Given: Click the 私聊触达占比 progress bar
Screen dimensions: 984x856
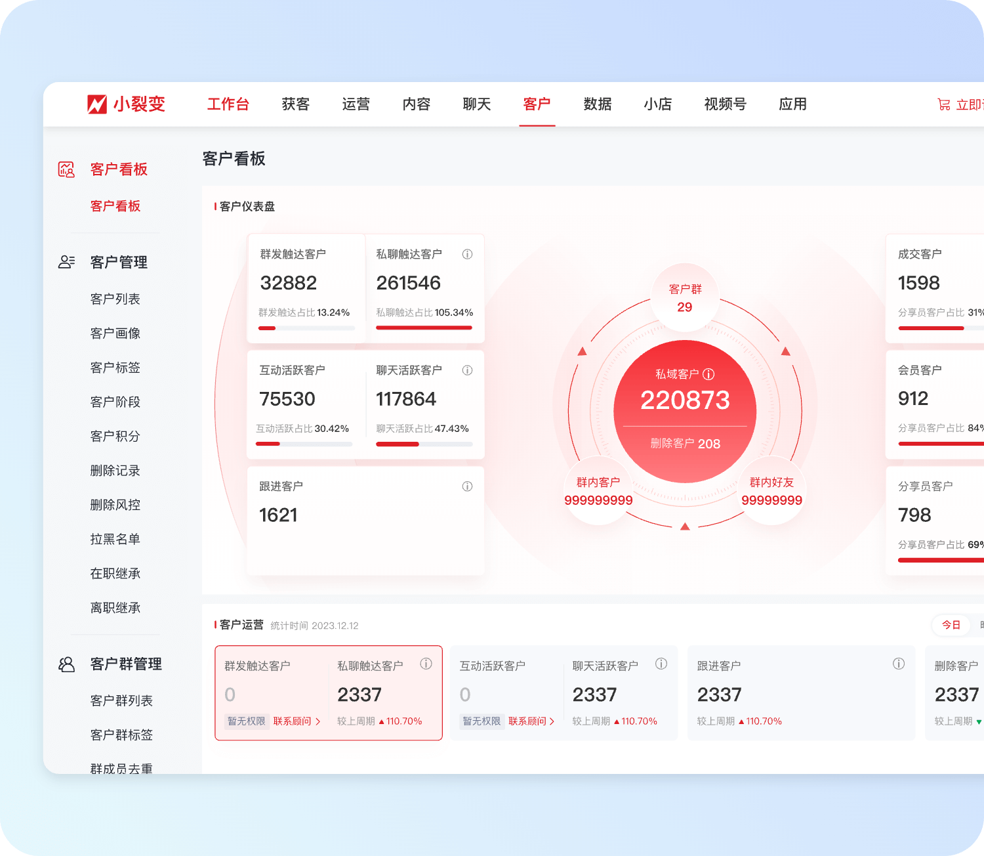Looking at the screenshot, I should [x=424, y=328].
